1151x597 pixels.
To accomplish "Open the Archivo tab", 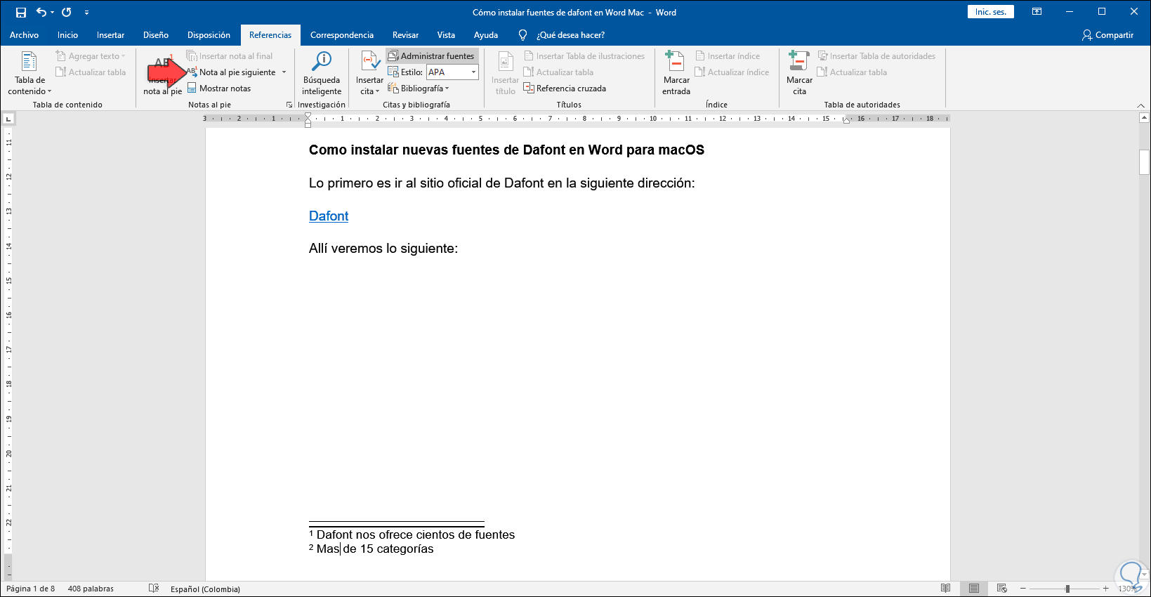I will [x=25, y=35].
